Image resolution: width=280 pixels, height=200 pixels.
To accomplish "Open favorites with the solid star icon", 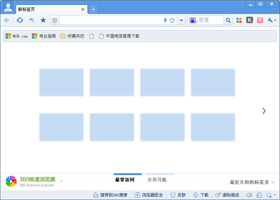I will click(x=43, y=20).
